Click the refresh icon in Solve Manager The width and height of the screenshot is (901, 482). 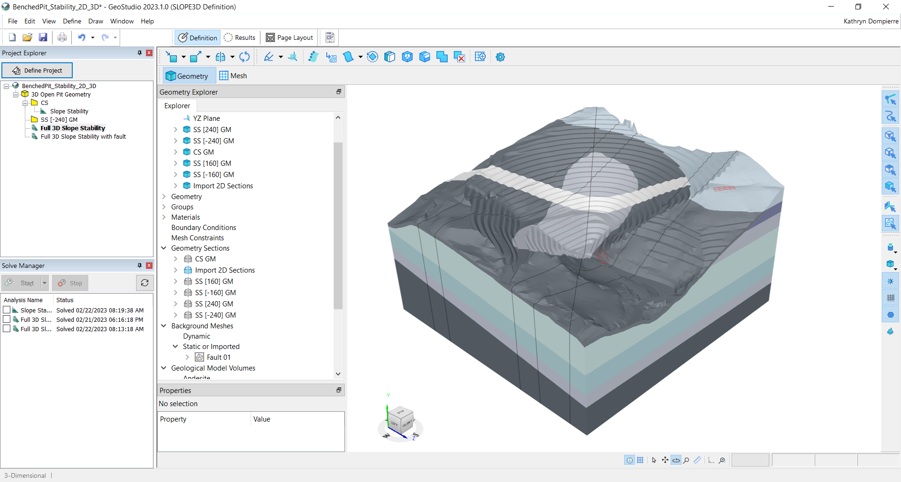(x=145, y=283)
